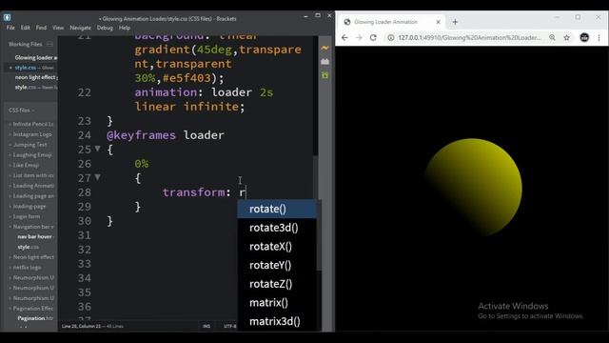Bookmark page with star icon
Image resolution: width=609 pixels, height=343 pixels.
pyautogui.click(x=567, y=38)
